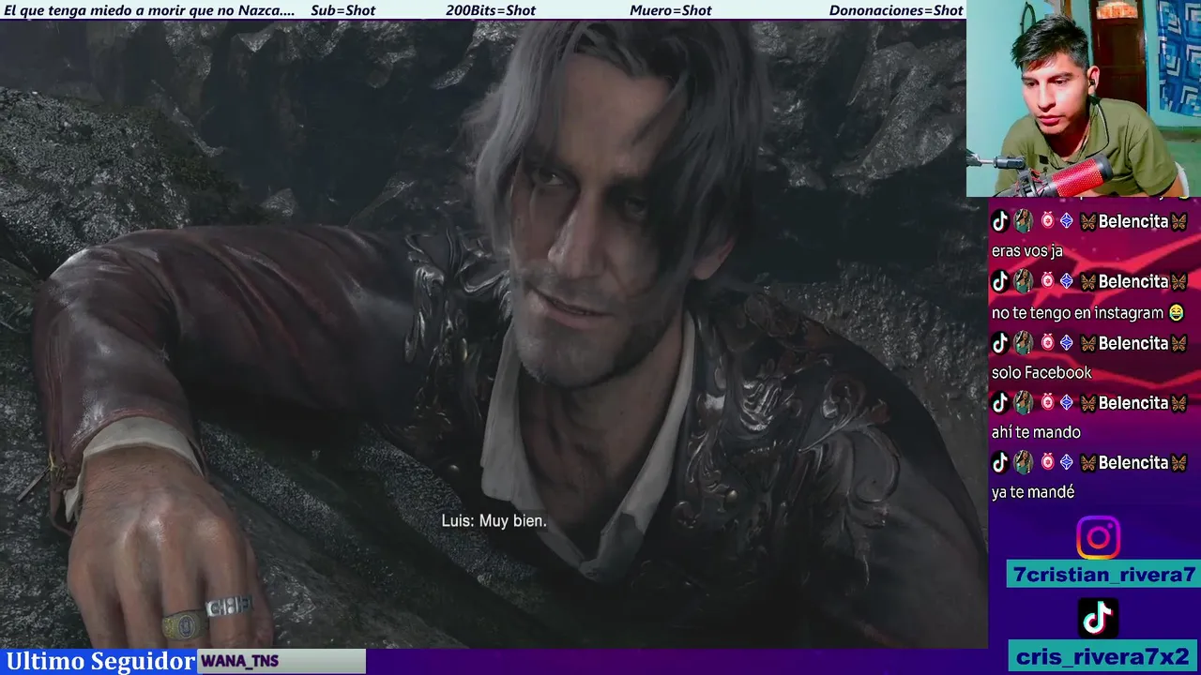Click Belencita avatar above 'ya te mandé'

tap(1024, 462)
